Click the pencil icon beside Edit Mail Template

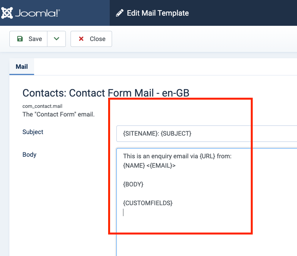[x=120, y=13]
